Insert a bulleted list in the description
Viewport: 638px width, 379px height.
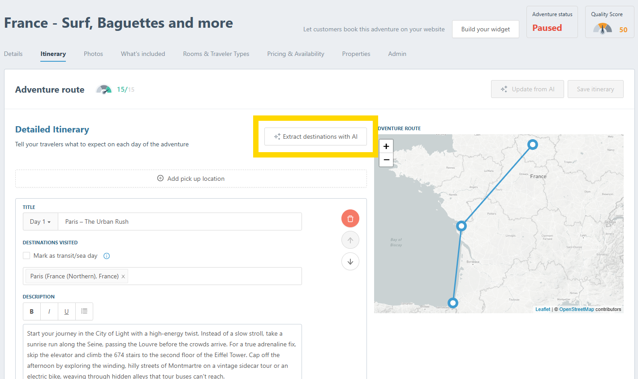click(84, 311)
